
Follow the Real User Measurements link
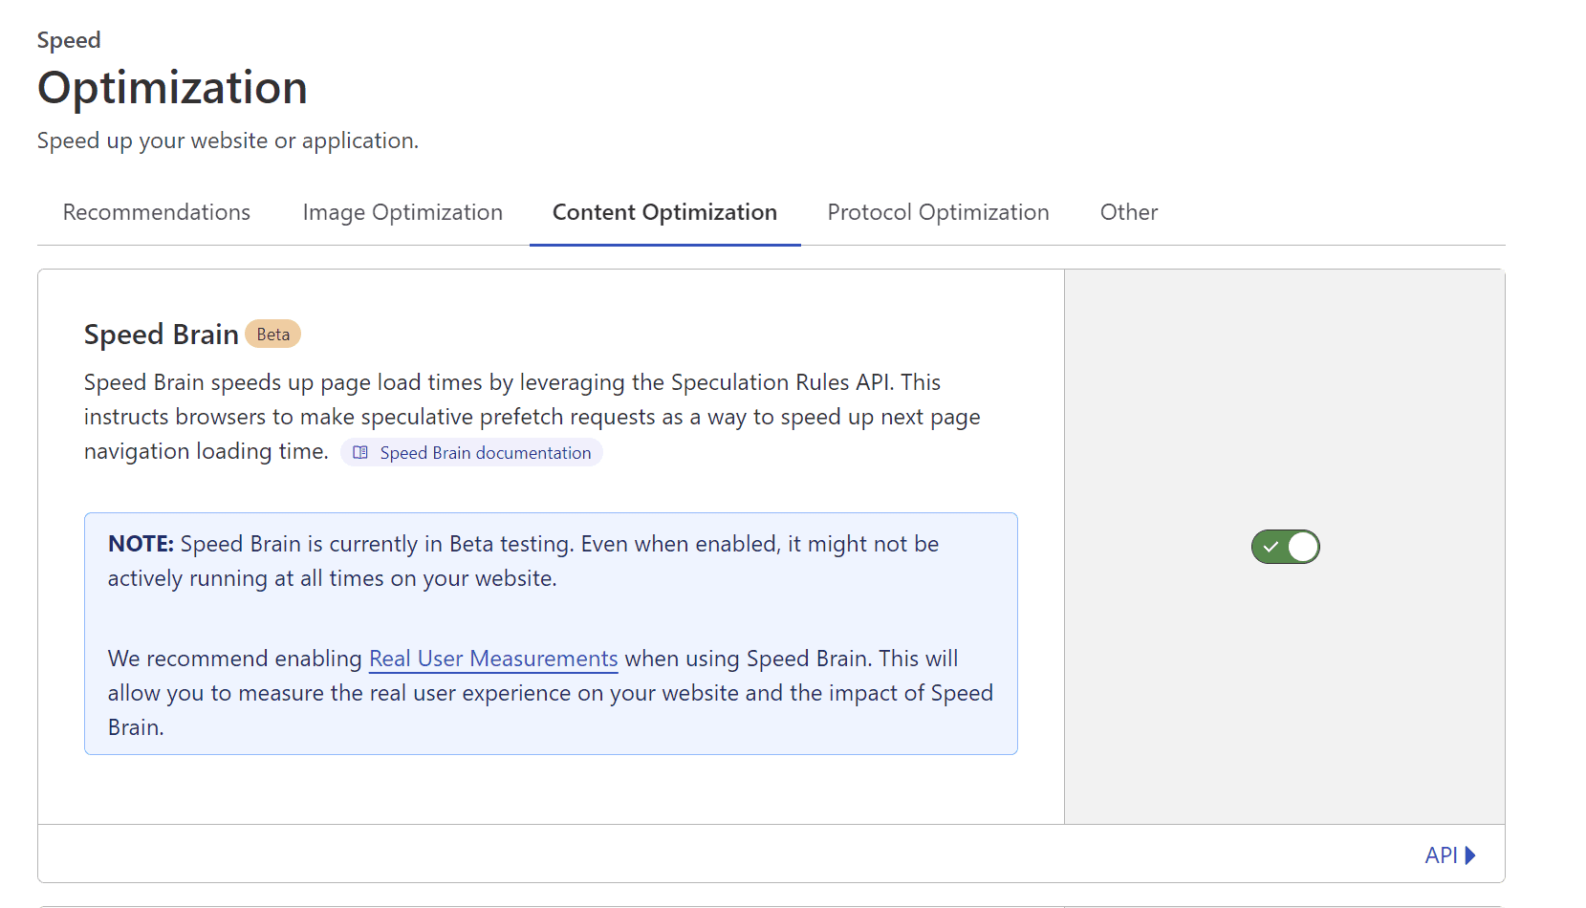(492, 659)
